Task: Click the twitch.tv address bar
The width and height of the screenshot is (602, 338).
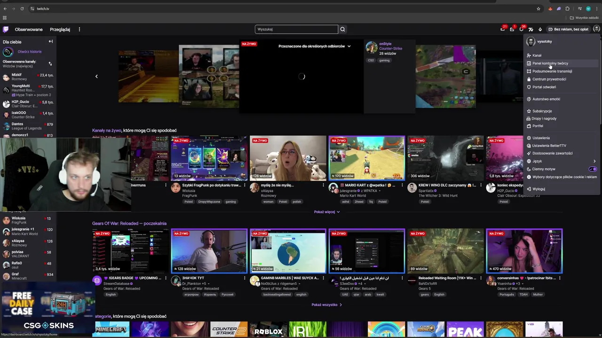Action: [282, 8]
